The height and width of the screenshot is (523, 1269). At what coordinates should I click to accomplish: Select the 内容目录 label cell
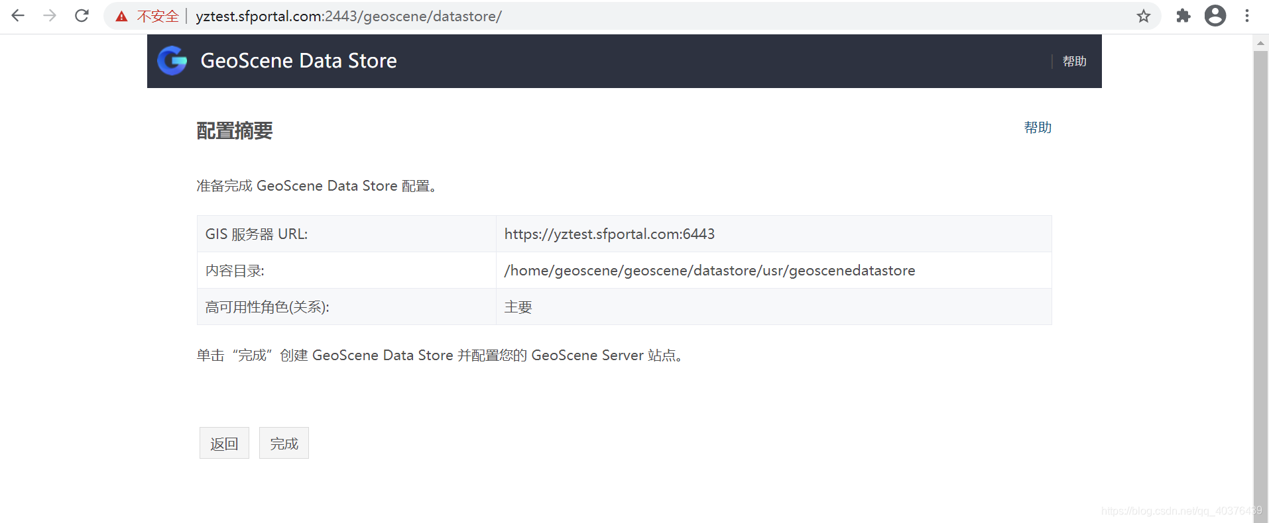pyautogui.click(x=346, y=270)
